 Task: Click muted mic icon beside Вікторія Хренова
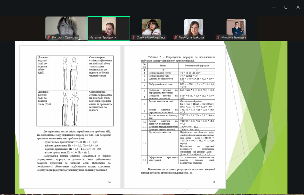pyautogui.click(x=49, y=38)
